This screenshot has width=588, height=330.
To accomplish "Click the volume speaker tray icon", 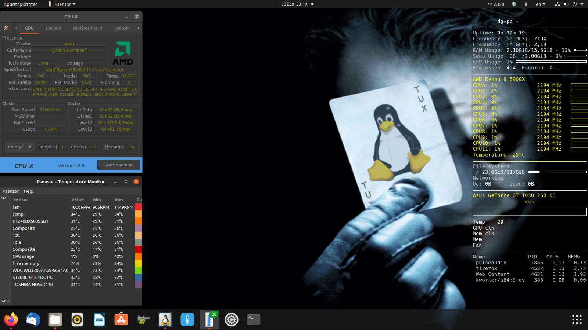I will (x=566, y=4).
